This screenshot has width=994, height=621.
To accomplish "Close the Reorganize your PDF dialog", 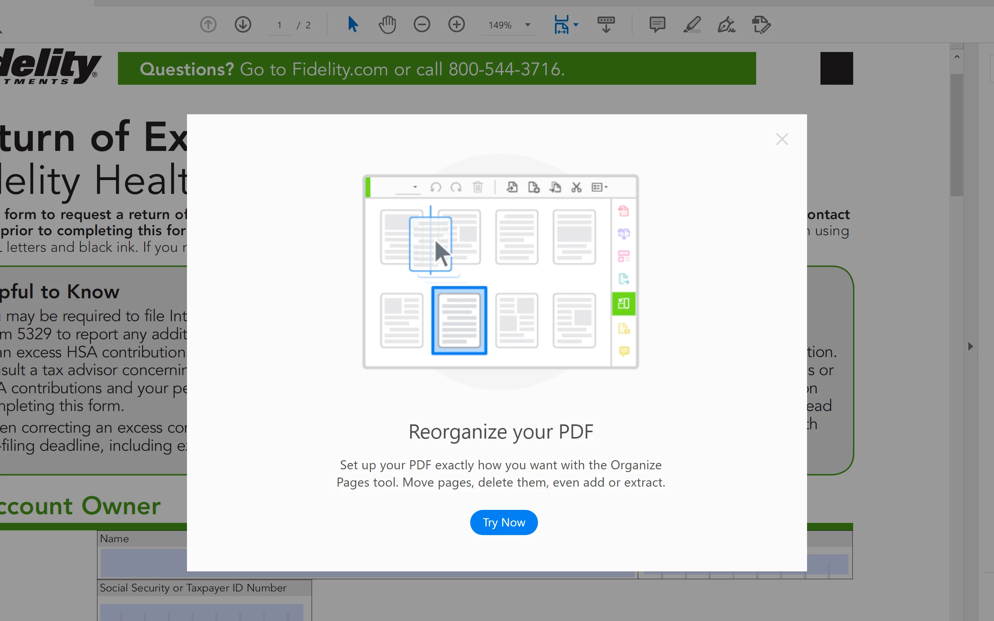I will pyautogui.click(x=781, y=139).
